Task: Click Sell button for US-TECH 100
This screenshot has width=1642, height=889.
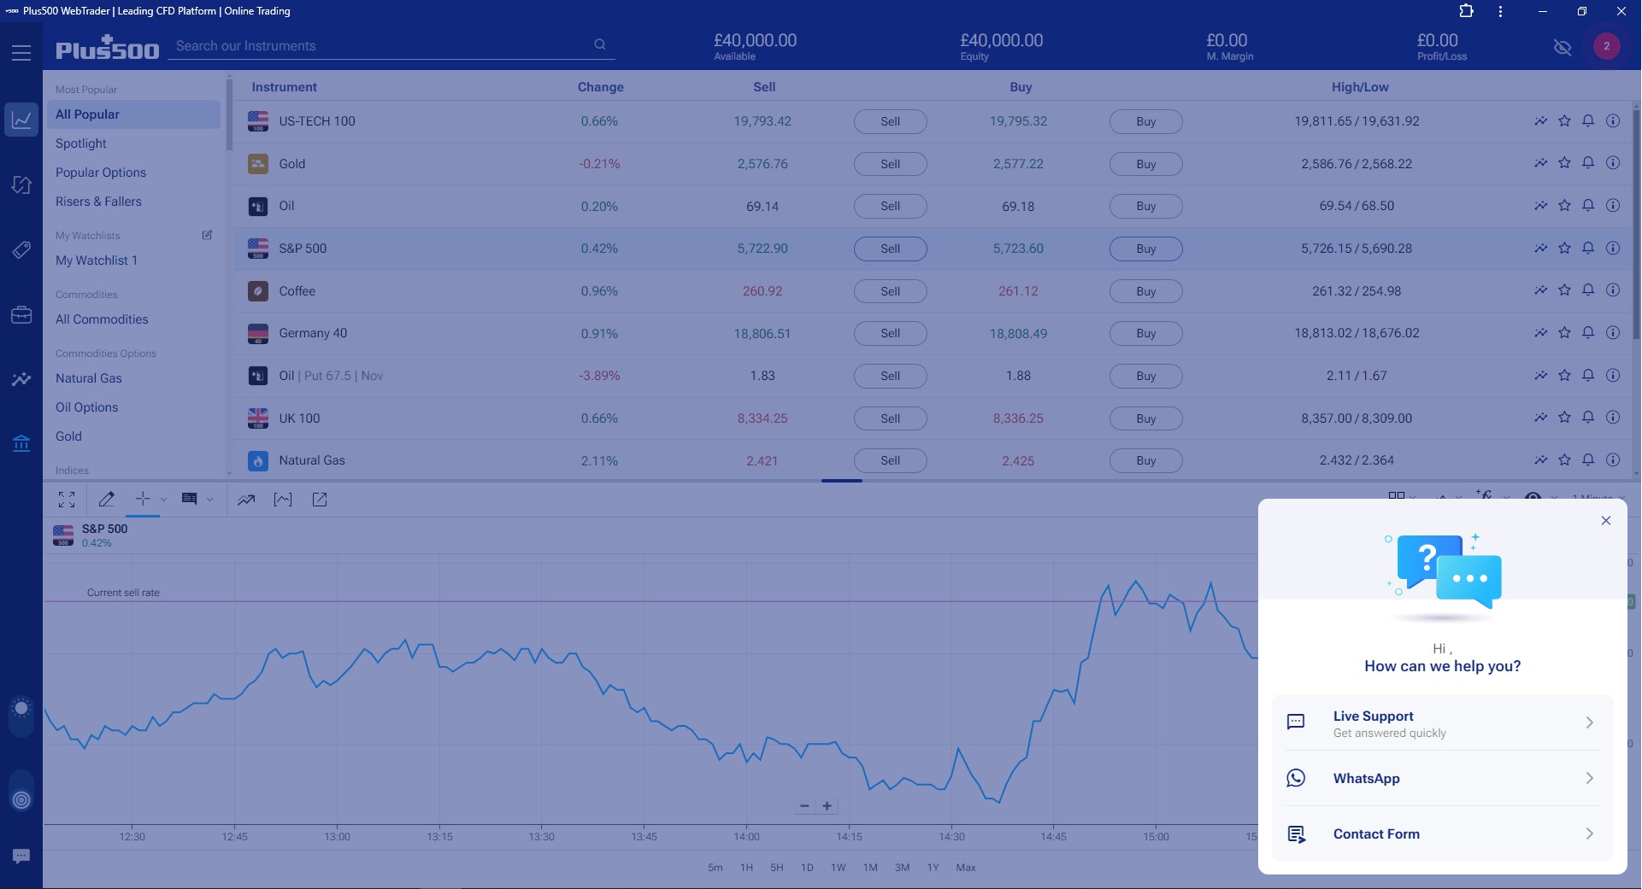Action: (x=891, y=121)
